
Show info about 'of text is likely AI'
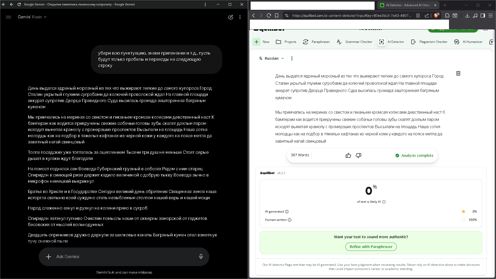[x=384, y=202]
